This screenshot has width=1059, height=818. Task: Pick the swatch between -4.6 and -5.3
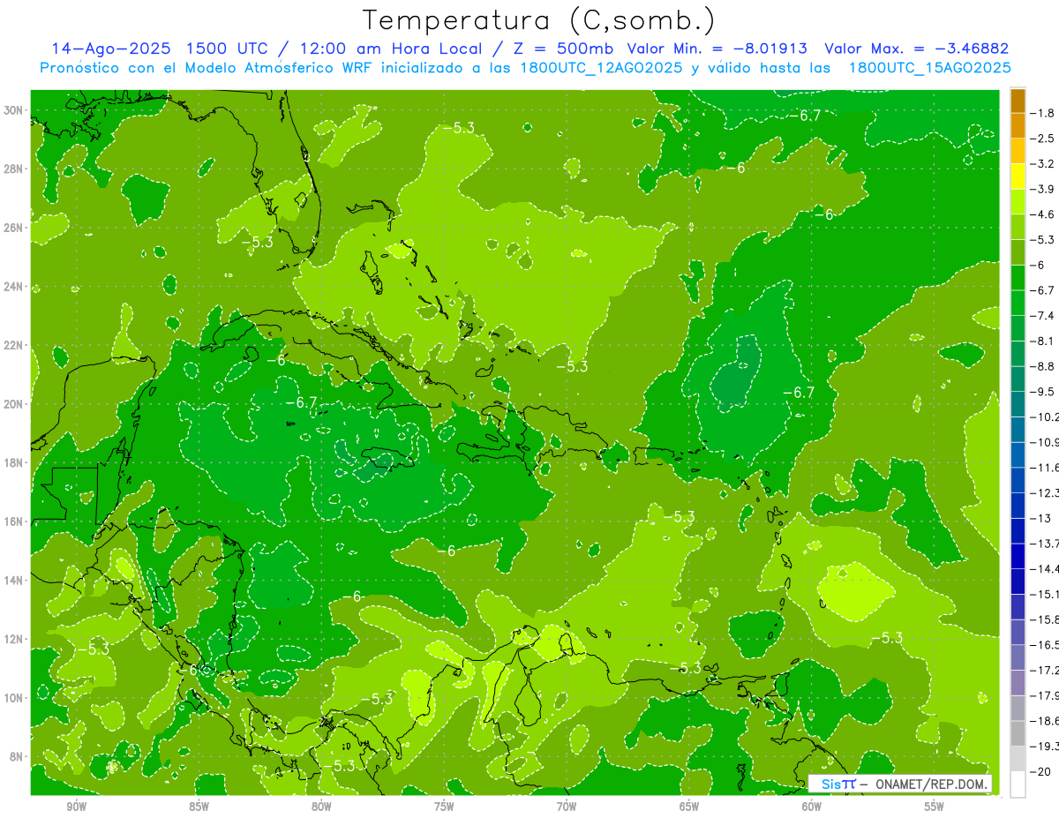(1018, 227)
